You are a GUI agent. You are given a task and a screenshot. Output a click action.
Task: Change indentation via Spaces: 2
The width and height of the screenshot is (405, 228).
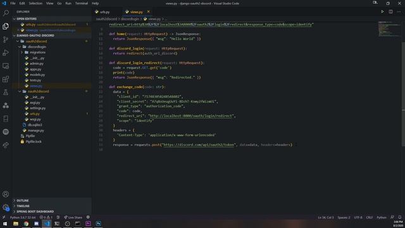tap(344, 217)
